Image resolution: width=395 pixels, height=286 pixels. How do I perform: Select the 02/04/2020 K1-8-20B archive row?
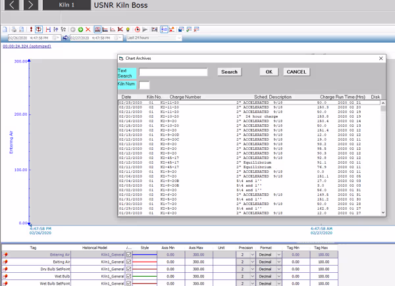[x=249, y=181]
